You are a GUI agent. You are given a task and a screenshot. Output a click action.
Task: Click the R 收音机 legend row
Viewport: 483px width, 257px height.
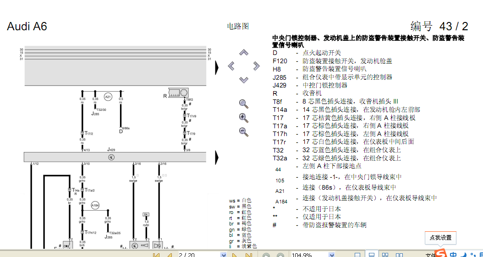(x=297, y=93)
